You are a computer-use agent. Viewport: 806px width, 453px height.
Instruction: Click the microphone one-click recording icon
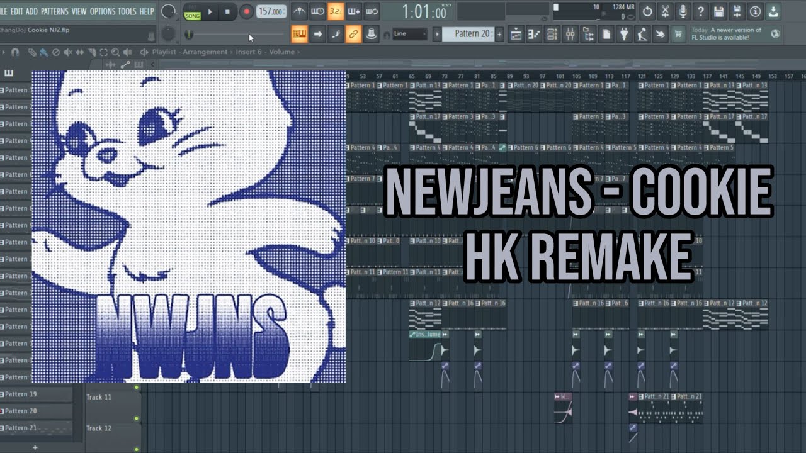point(683,11)
